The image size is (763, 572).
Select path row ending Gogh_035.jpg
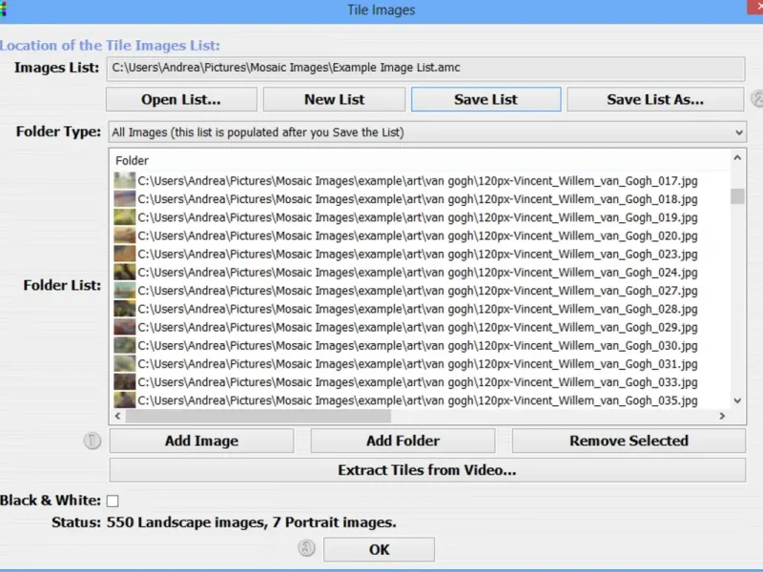point(418,400)
